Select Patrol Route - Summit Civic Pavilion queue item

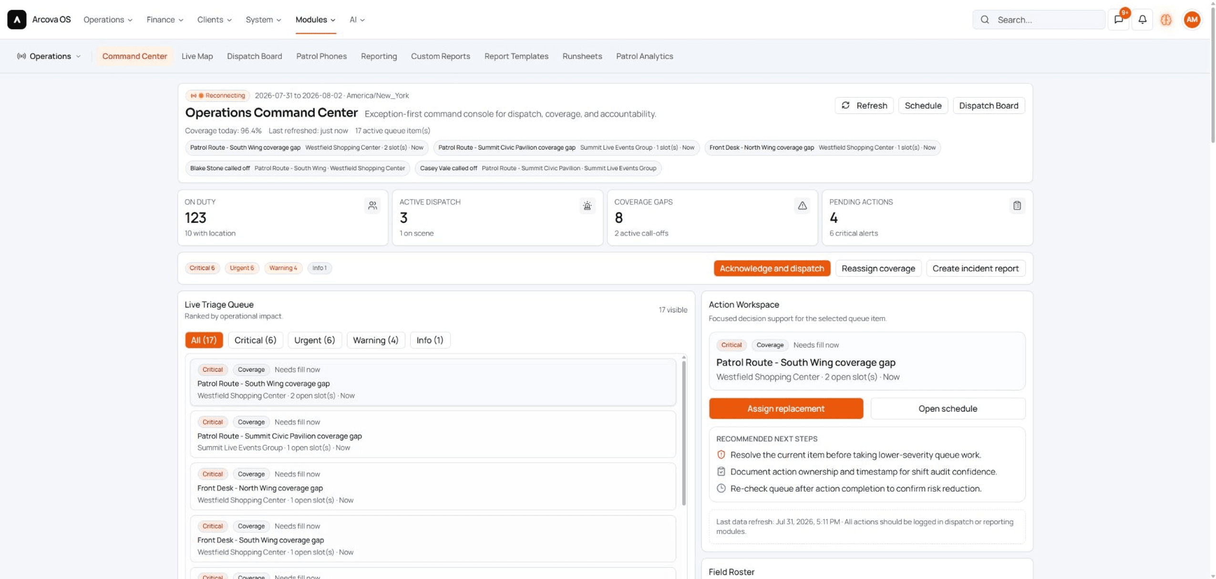click(433, 434)
